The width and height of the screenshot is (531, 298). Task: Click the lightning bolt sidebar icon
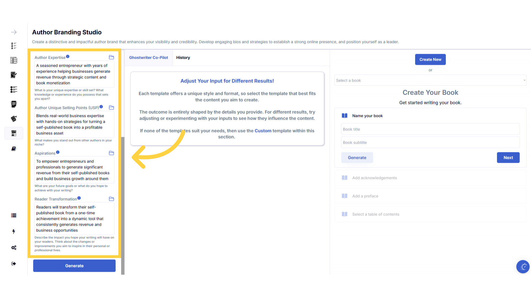[14, 232]
